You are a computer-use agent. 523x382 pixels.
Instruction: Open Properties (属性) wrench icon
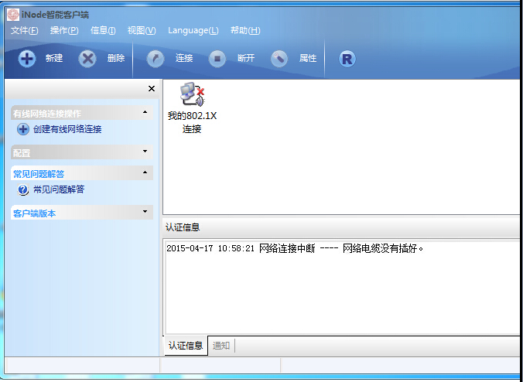pyautogui.click(x=279, y=59)
